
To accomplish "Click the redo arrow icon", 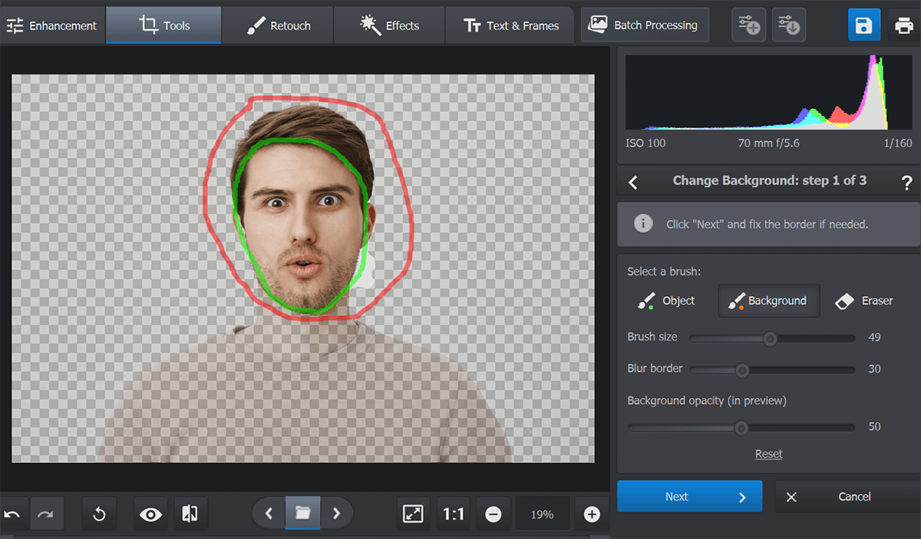I will point(47,514).
